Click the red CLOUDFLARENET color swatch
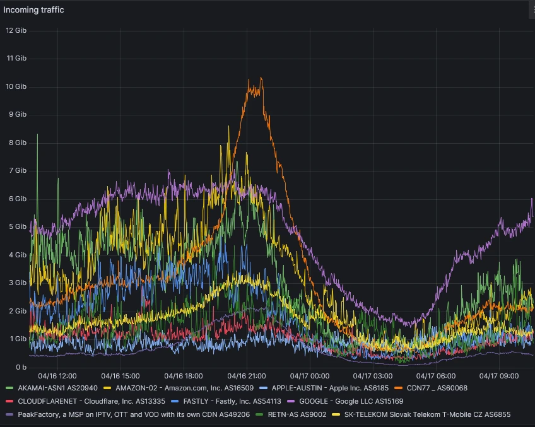 pos(10,401)
